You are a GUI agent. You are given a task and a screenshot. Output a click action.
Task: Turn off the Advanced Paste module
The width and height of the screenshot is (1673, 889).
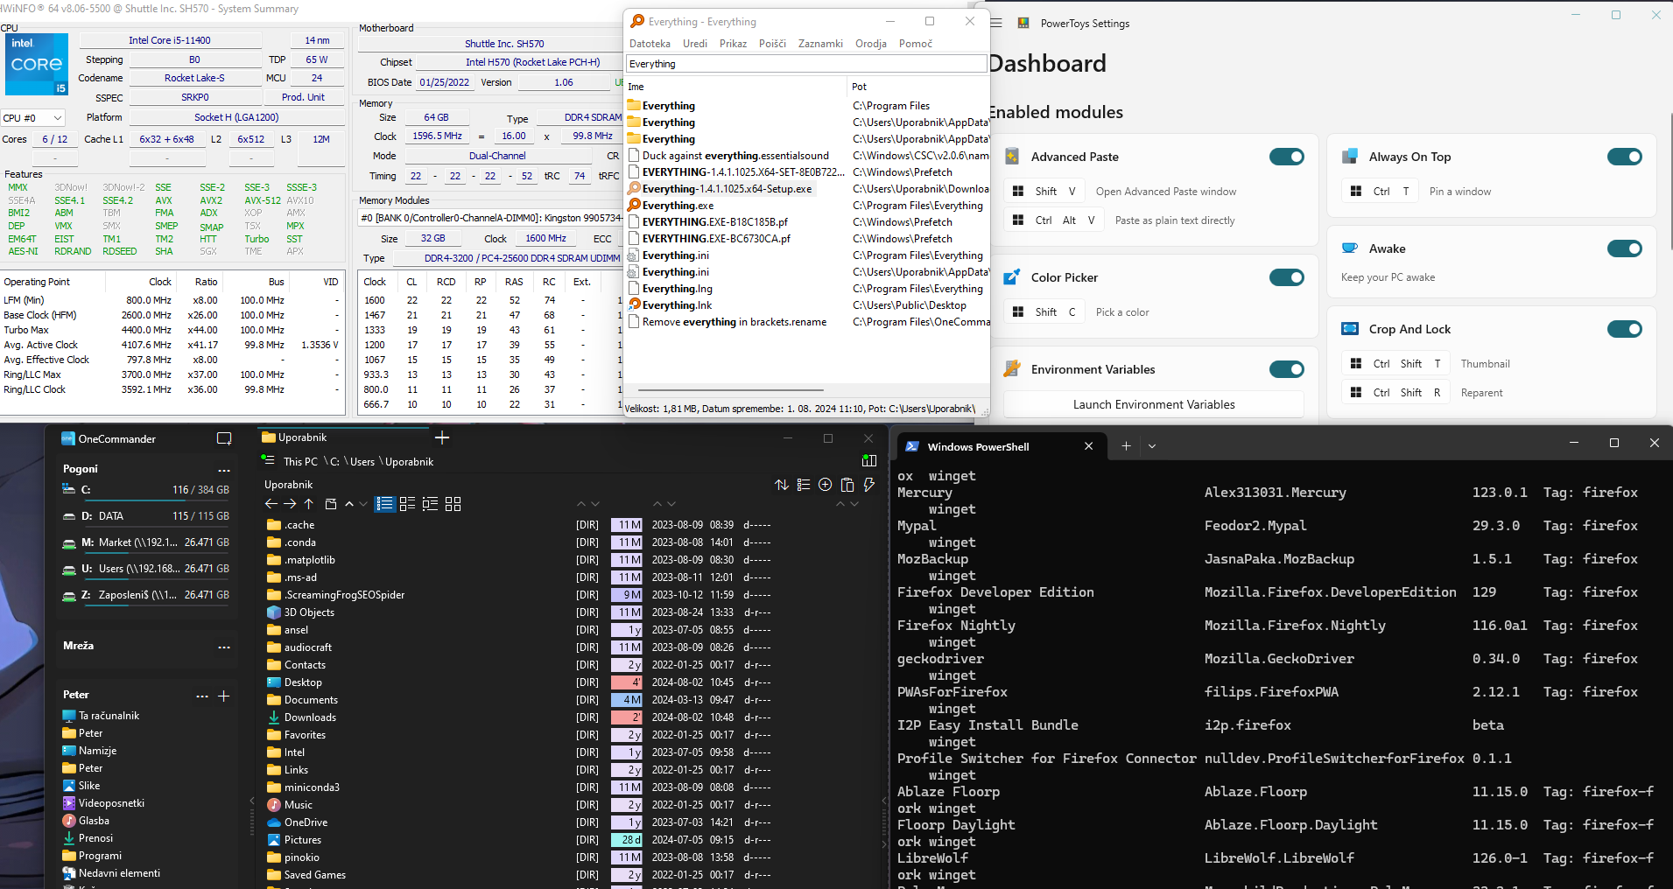tap(1286, 157)
